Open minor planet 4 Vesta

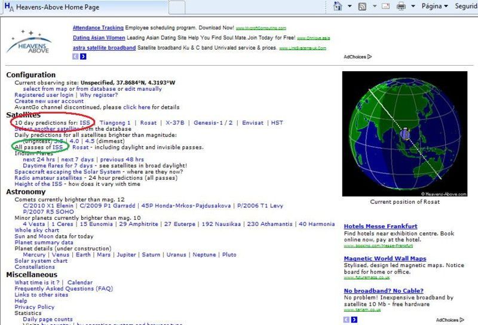34,224
